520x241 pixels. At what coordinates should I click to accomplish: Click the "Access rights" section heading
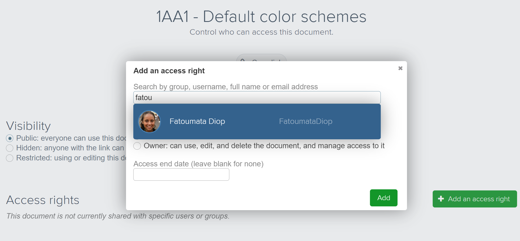[43, 200]
